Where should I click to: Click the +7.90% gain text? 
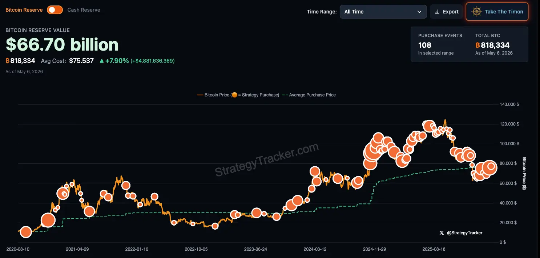tap(117, 61)
